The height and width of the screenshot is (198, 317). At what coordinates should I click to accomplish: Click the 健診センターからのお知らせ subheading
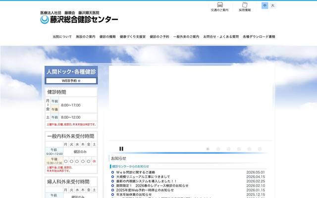click(130, 166)
